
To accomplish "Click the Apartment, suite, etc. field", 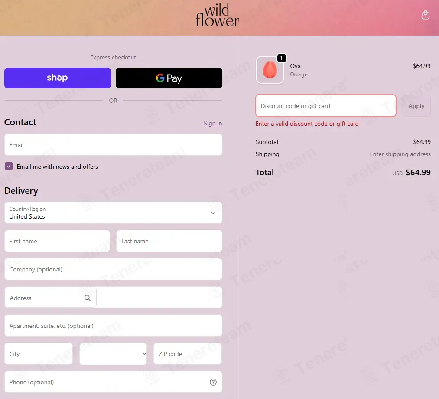I will tap(113, 326).
